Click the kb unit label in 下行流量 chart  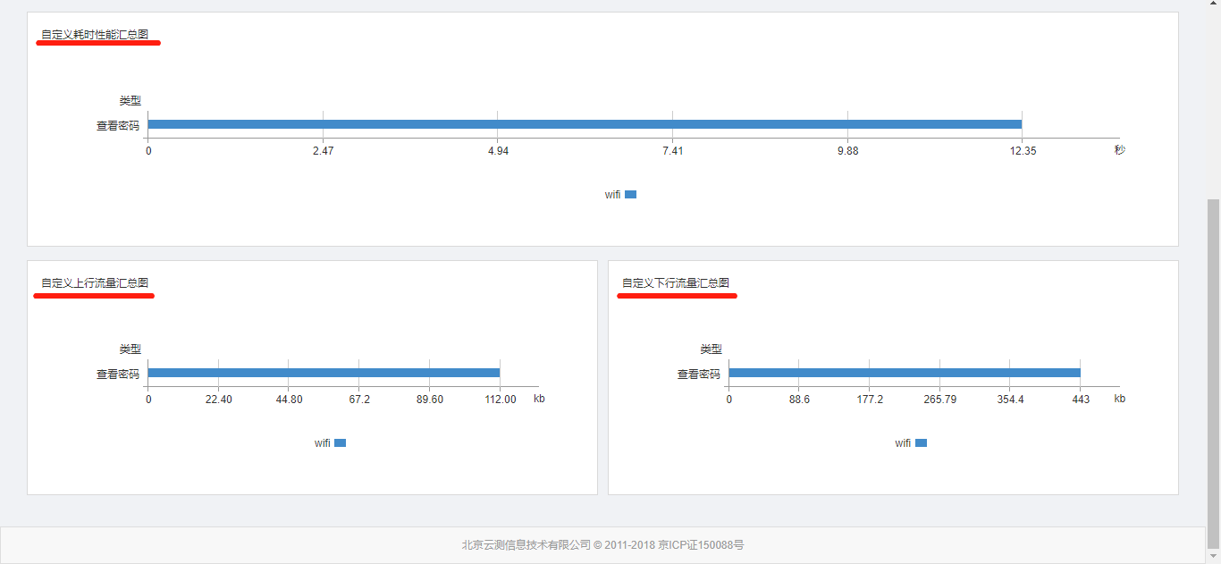click(x=1120, y=399)
